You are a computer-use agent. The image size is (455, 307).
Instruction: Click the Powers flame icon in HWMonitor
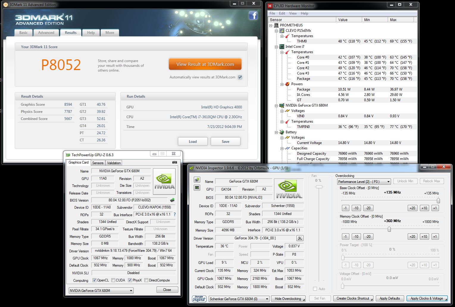(287, 84)
